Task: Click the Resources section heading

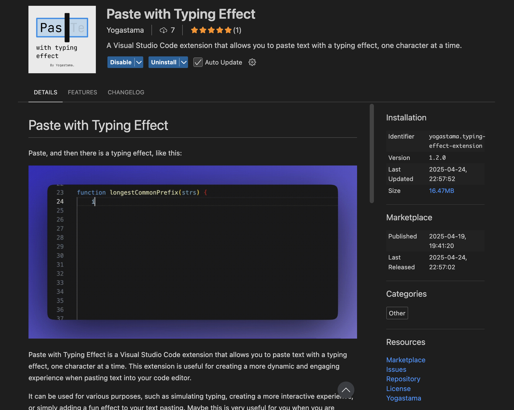Action: [x=406, y=342]
